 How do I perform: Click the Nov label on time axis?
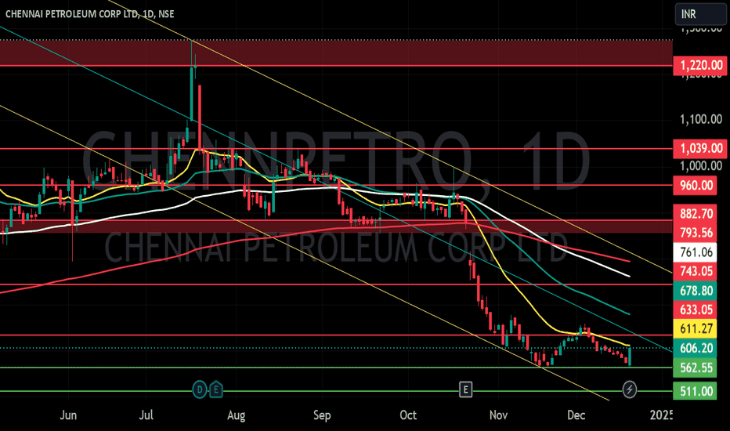498,415
